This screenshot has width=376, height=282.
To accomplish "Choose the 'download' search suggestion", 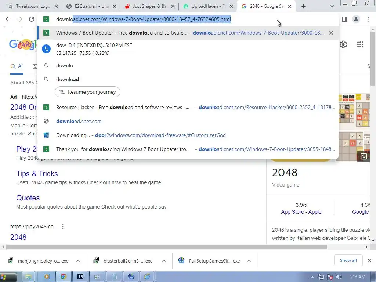I will [188, 79].
